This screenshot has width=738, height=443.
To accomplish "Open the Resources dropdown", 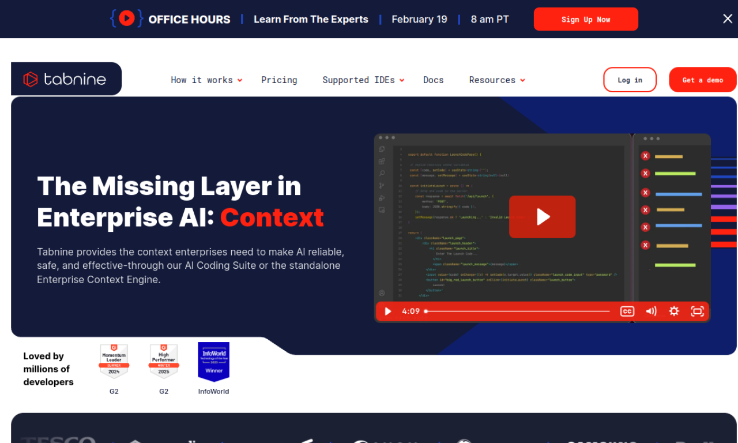I will pos(492,80).
